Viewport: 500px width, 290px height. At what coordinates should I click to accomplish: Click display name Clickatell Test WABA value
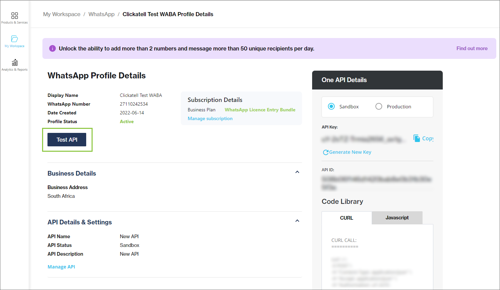pyautogui.click(x=141, y=95)
